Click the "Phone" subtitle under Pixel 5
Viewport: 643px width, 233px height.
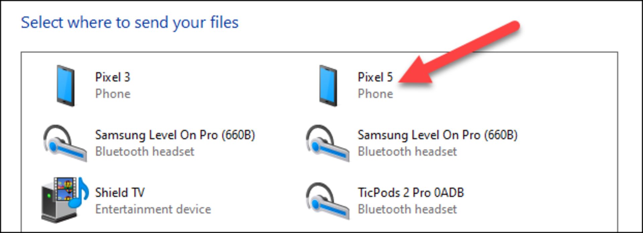tap(375, 94)
